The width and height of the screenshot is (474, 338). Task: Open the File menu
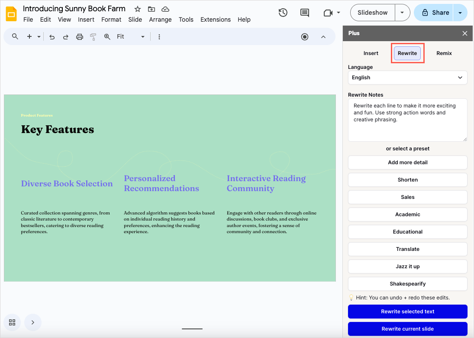tap(28, 19)
